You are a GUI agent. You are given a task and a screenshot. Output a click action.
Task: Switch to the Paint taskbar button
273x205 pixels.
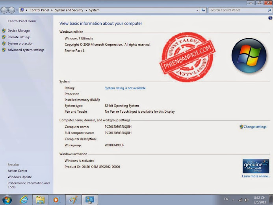coord(73,199)
